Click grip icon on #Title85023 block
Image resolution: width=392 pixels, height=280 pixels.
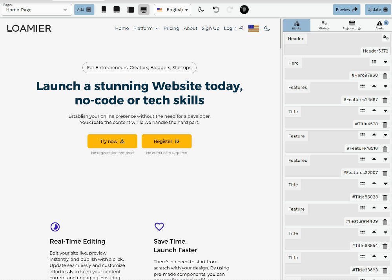click(x=363, y=183)
